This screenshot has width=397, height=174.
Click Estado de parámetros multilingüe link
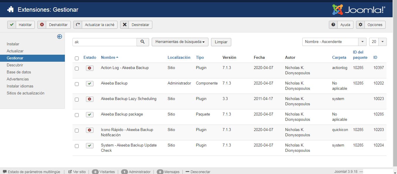34,172
